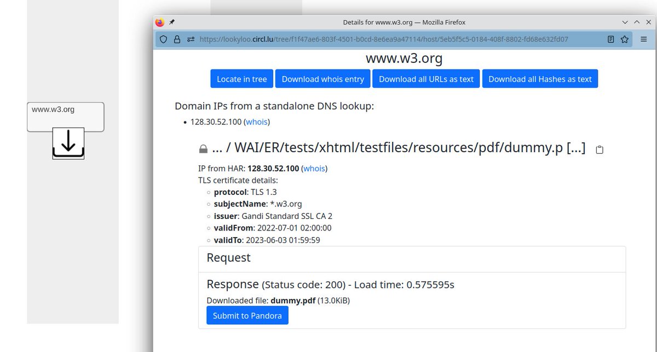This screenshot has width=657, height=352.
Task: Click the Firefox logo icon in title bar
Action: tap(160, 22)
